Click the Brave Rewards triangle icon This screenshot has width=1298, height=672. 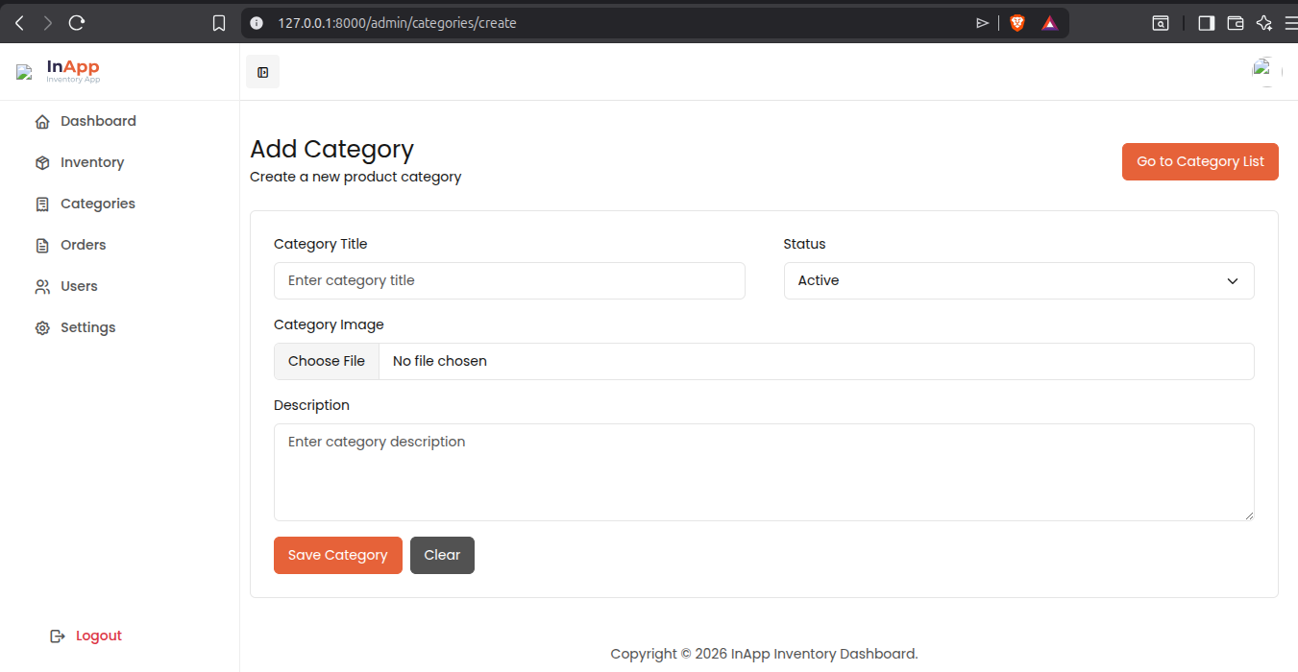(x=1049, y=23)
